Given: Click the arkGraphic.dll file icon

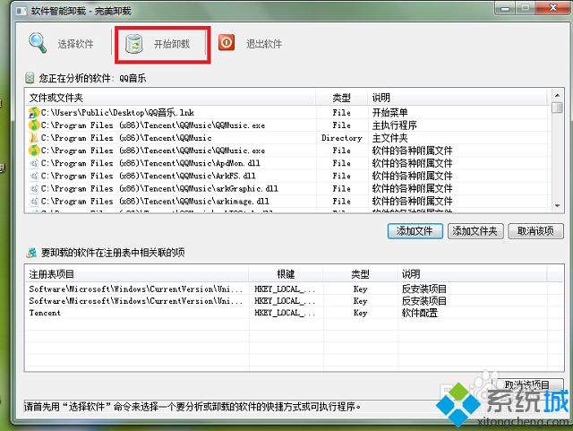Looking at the screenshot, I should coord(34,189).
